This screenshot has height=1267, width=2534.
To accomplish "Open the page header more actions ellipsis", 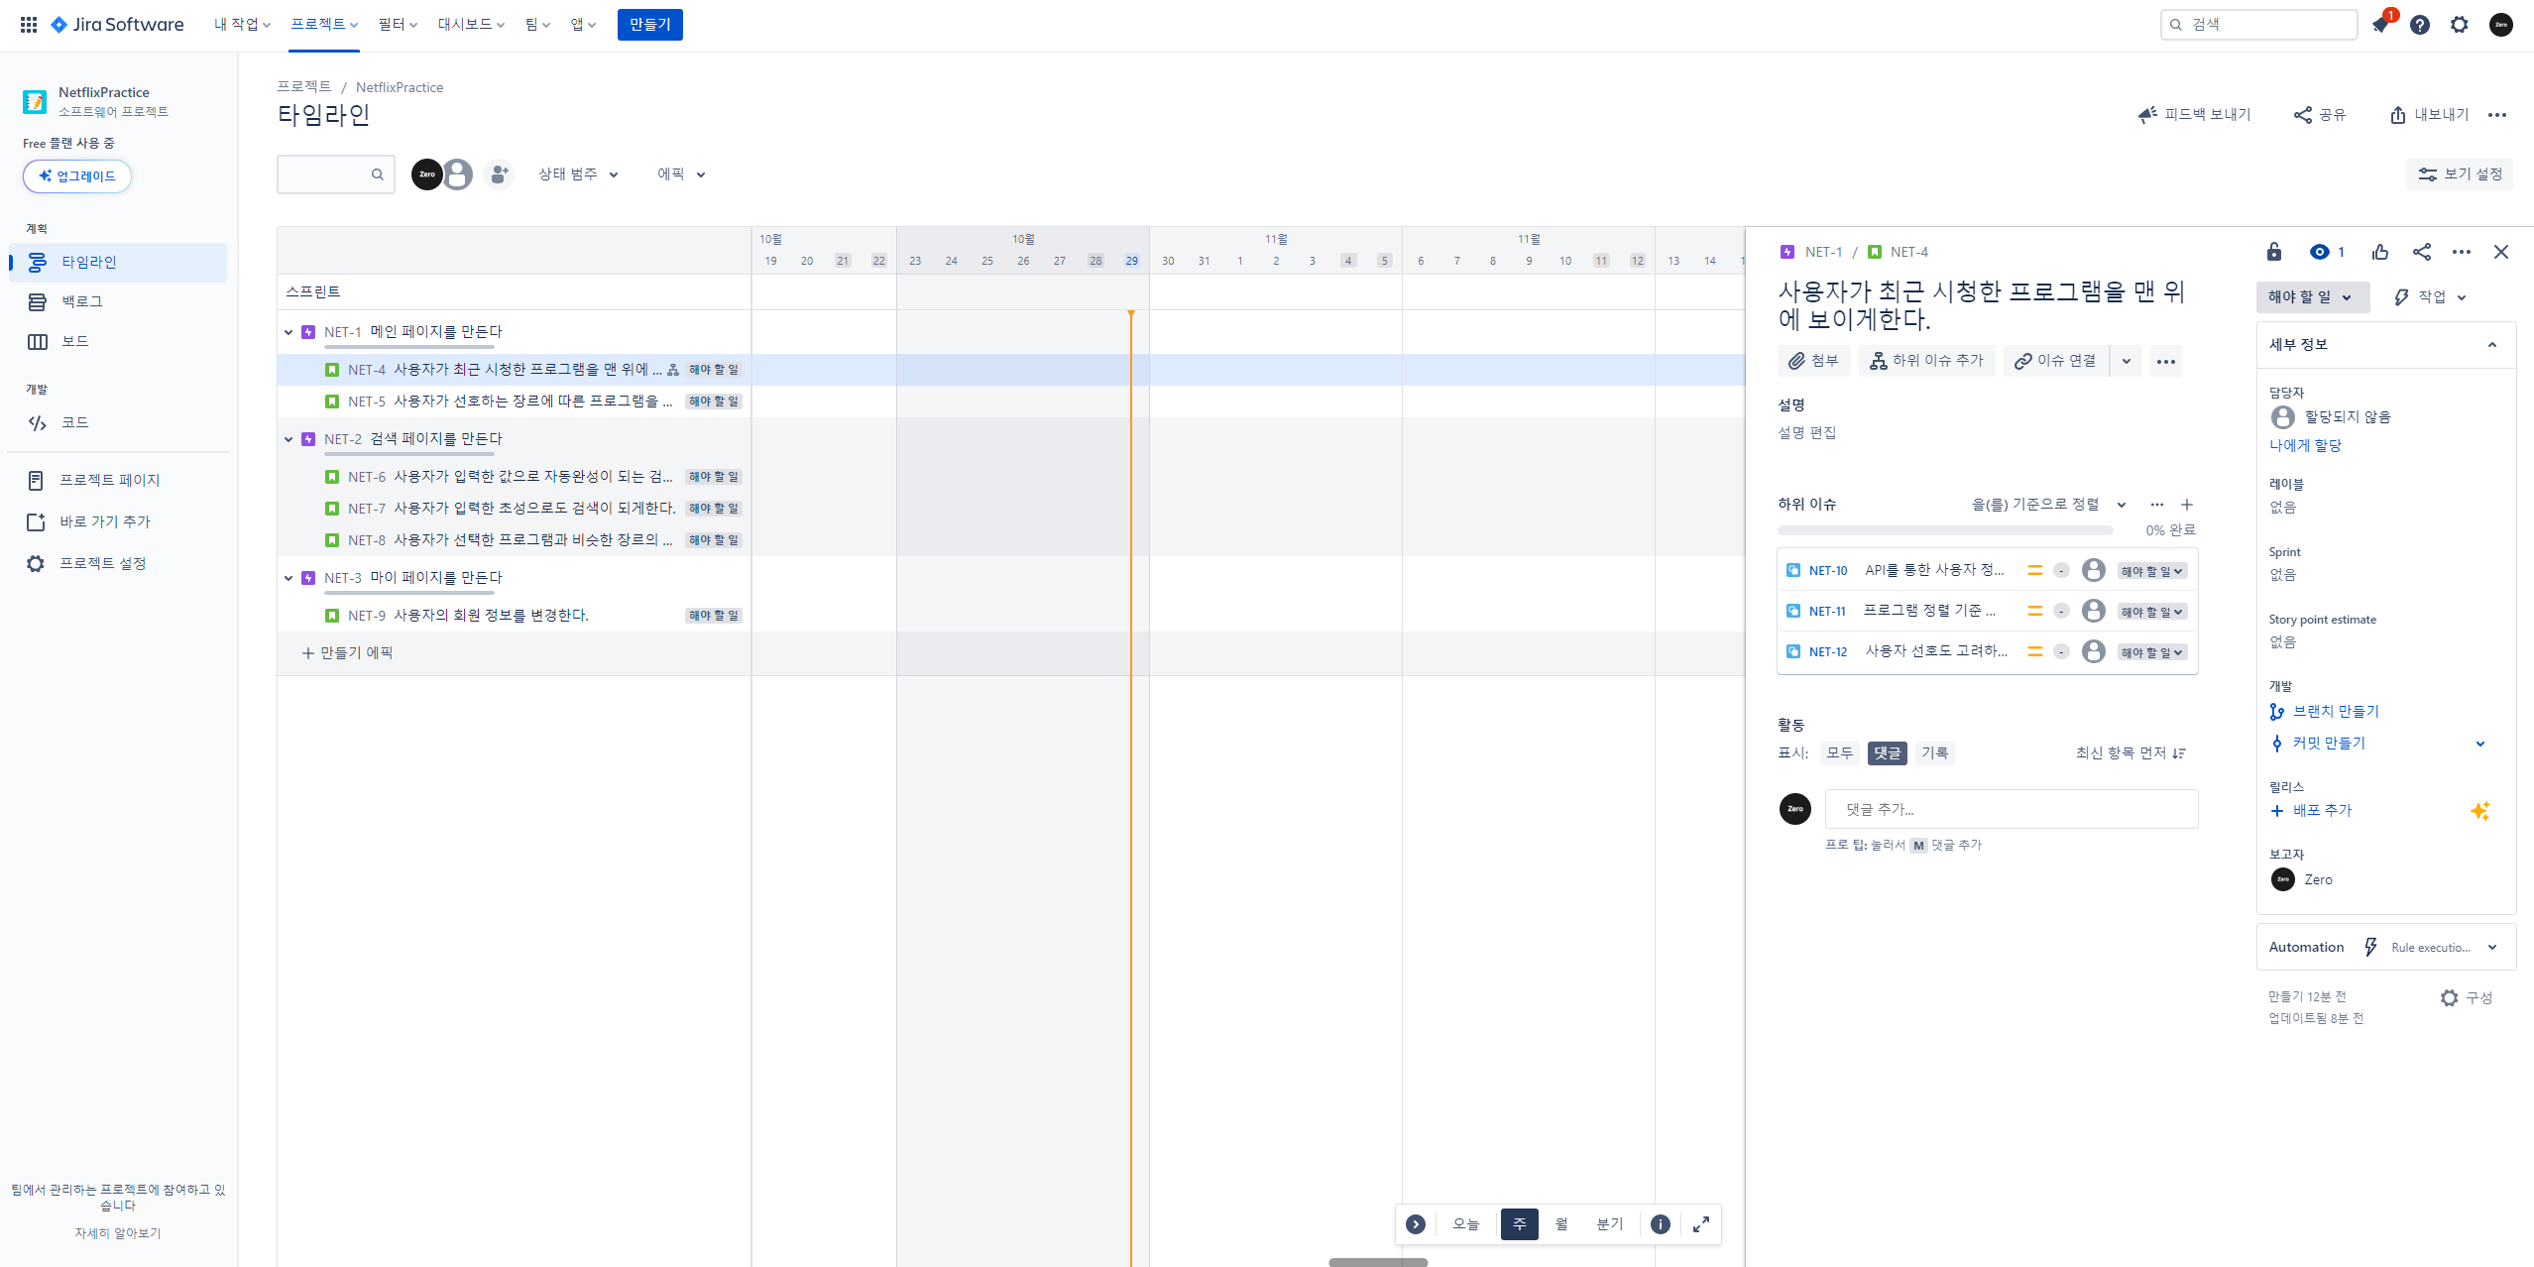I will (x=2497, y=115).
